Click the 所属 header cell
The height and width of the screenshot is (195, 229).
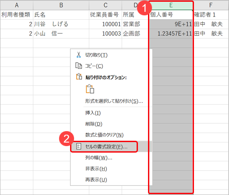(x=136, y=15)
